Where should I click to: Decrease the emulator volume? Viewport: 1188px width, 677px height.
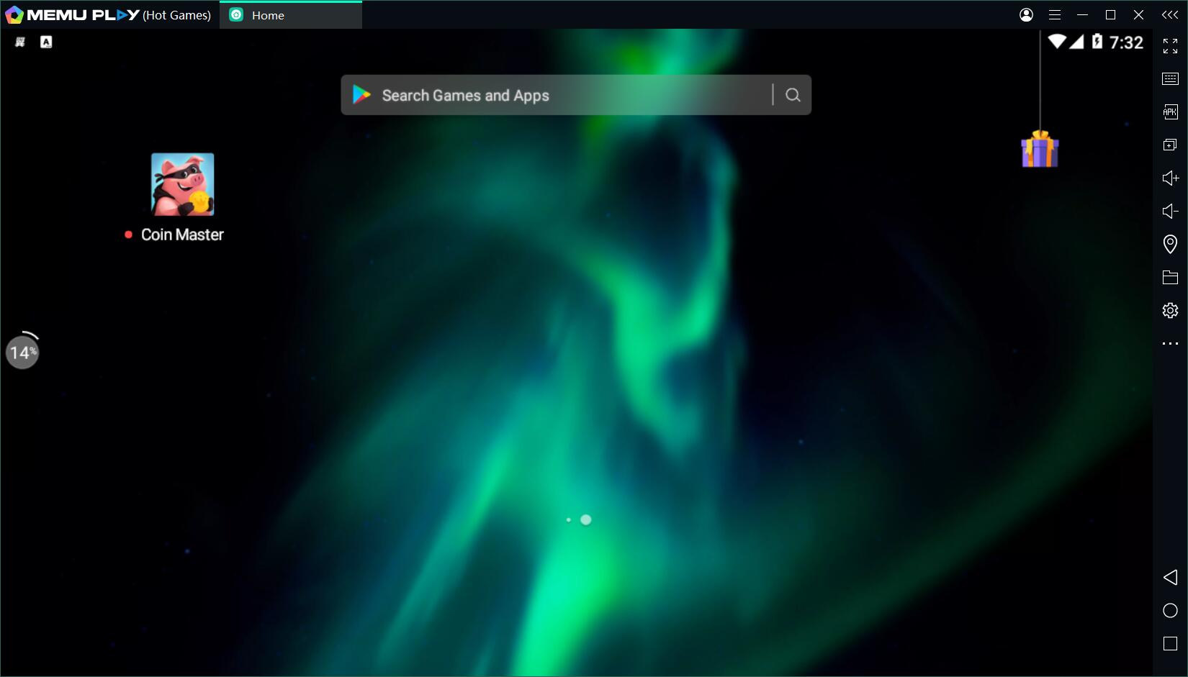point(1170,211)
